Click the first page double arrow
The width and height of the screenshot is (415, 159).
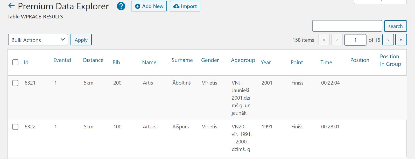[x=324, y=40]
